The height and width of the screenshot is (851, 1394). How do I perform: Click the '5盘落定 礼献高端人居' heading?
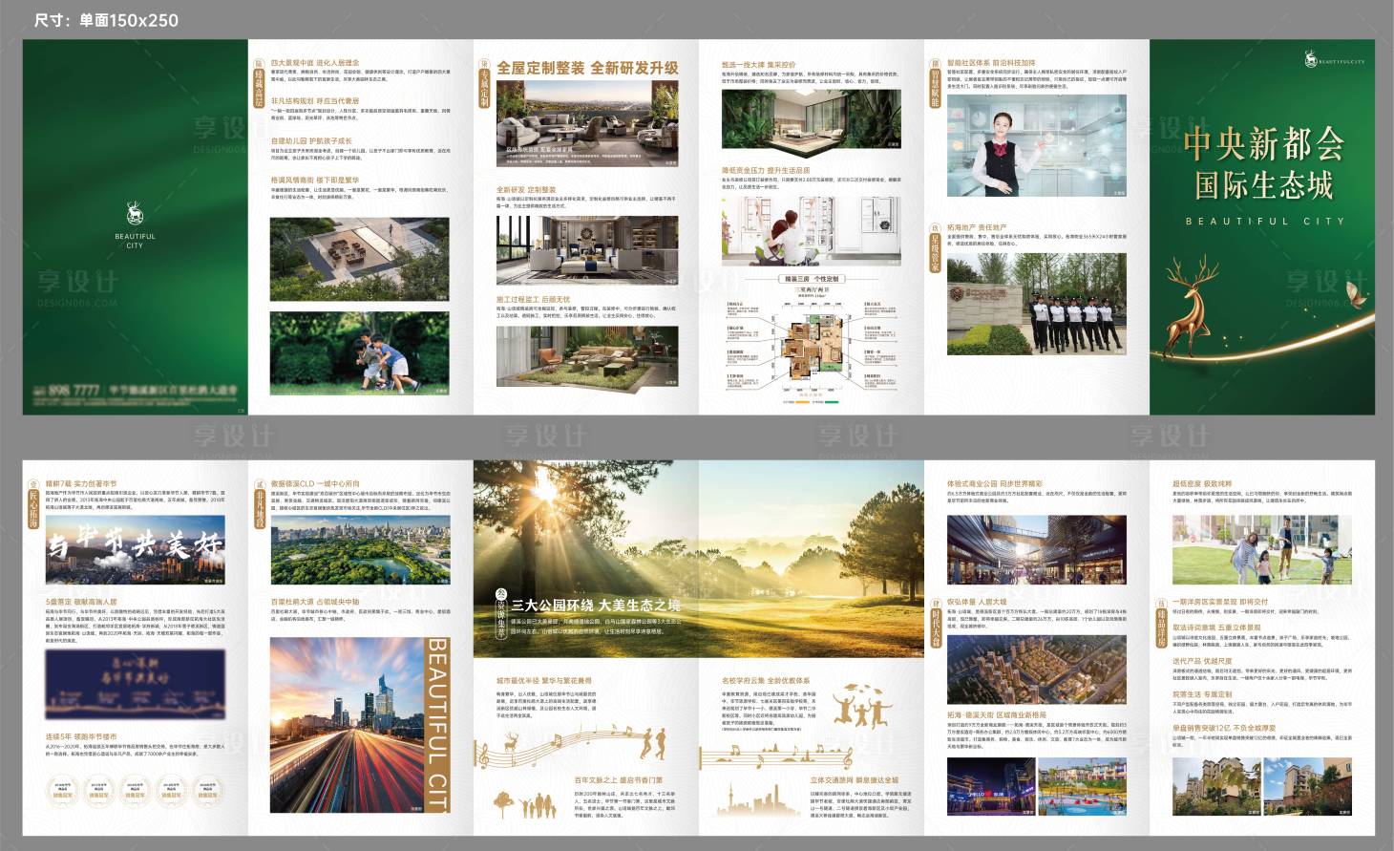tap(81, 602)
